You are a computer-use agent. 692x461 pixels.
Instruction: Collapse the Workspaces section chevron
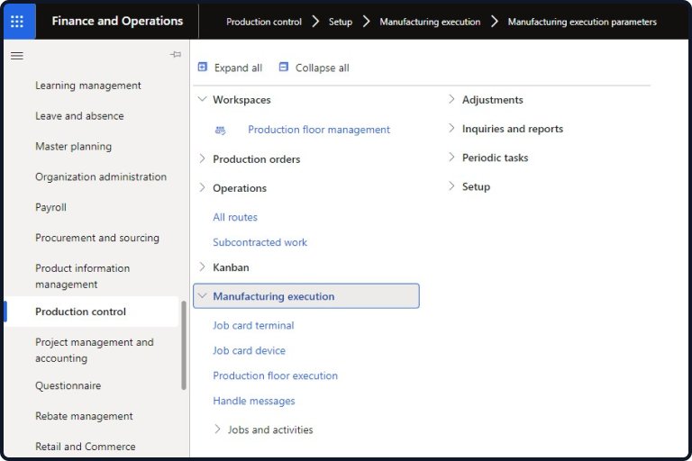tap(202, 99)
